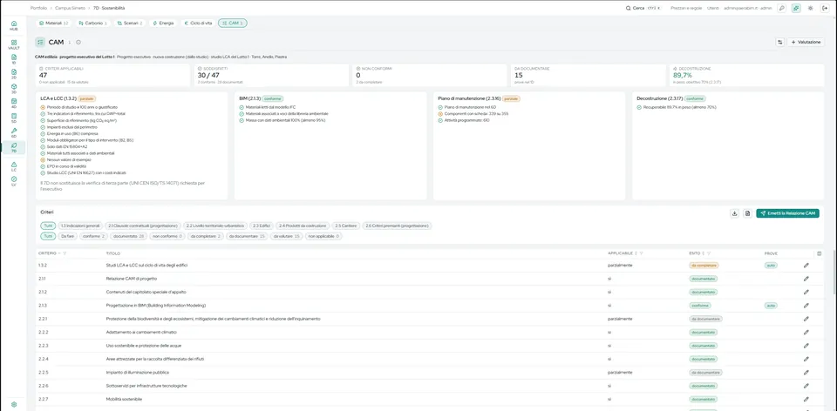This screenshot has width=837, height=411.
Task: Open the Scenari tab
Action: (130, 24)
